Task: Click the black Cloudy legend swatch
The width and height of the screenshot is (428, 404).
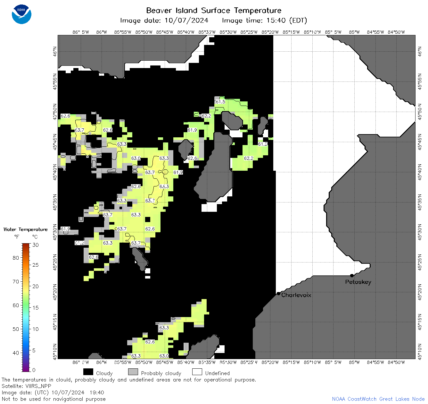Action: (x=88, y=372)
